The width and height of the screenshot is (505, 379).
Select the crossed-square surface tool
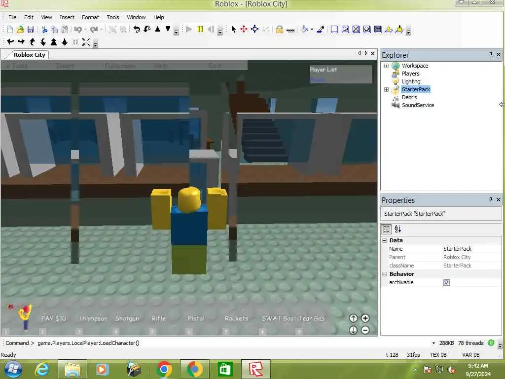pyautogui.click(x=356, y=29)
